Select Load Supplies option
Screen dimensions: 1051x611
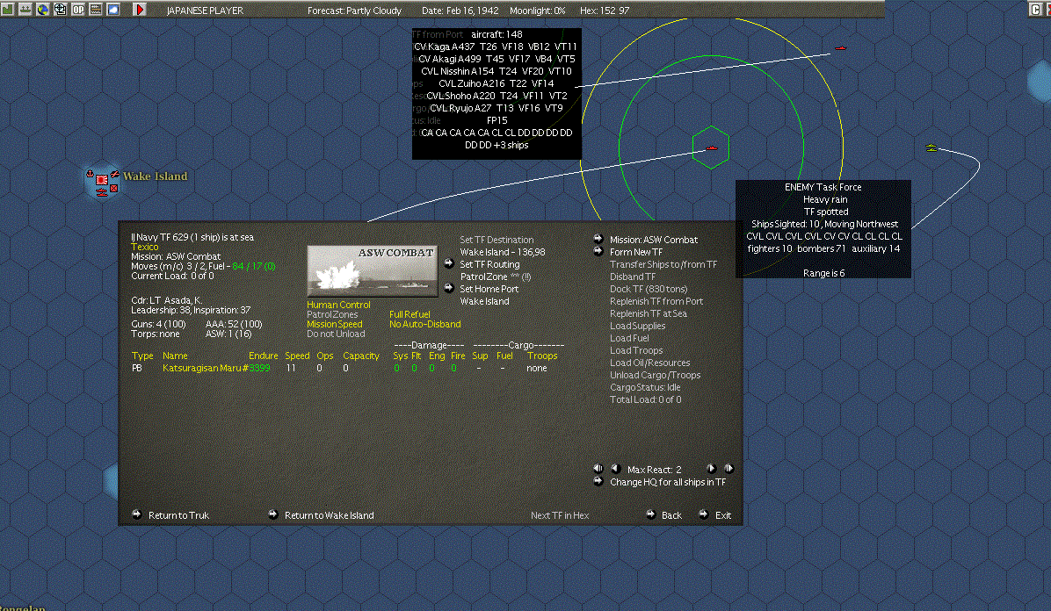(x=637, y=326)
